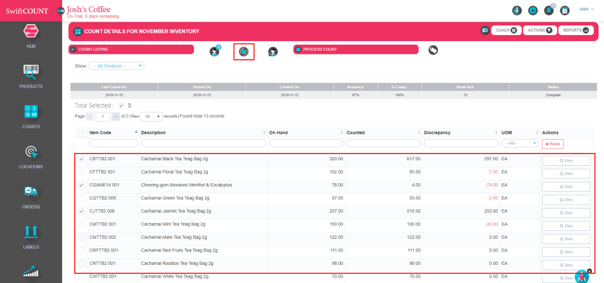Open the Labels sidebar icon
The width and height of the screenshot is (604, 283).
[31, 232]
